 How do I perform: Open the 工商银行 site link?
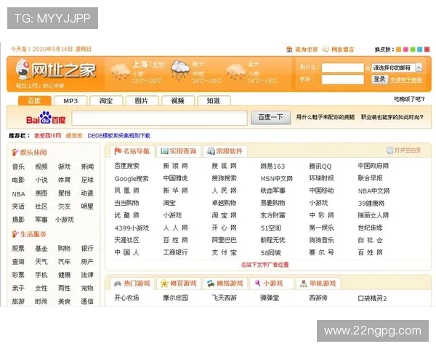(175, 252)
